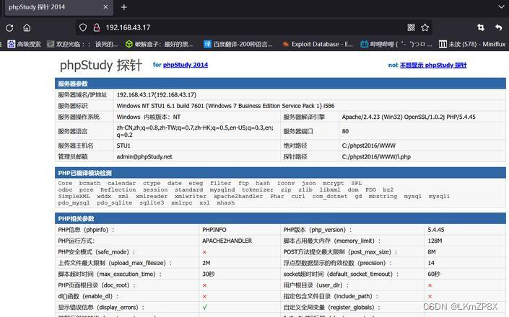The width and height of the screenshot is (509, 317).
Task: Click the upload_max_filesize value 2M
Action: click(206, 263)
